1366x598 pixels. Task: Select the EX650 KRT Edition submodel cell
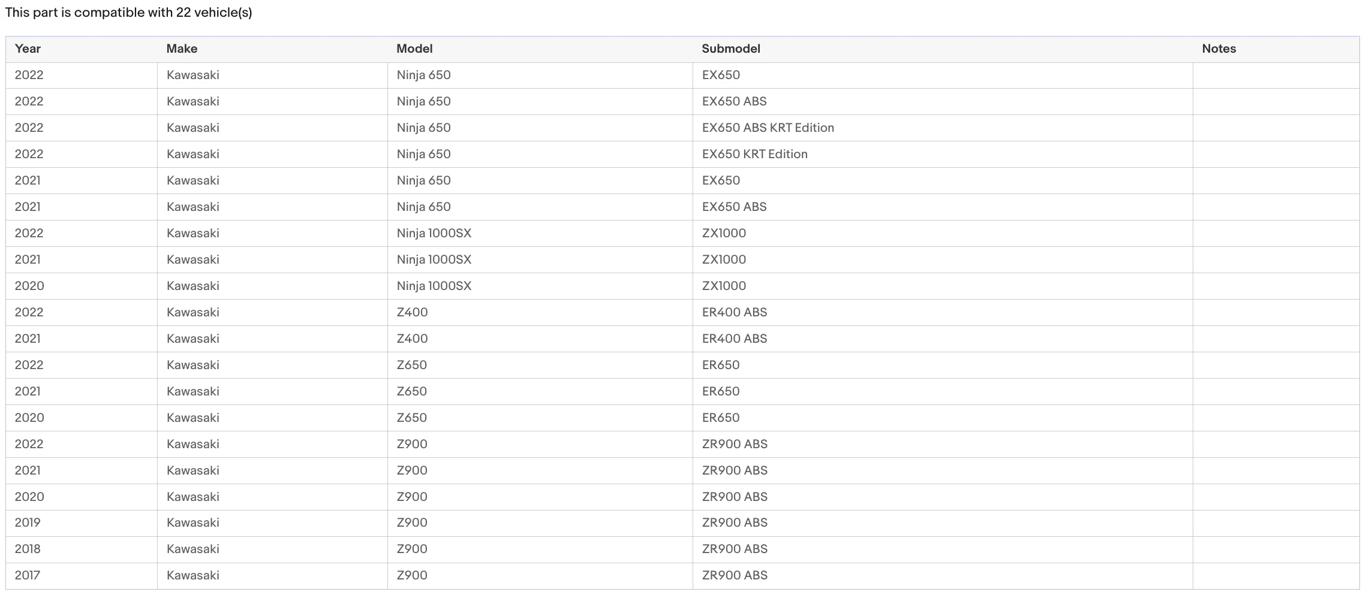click(x=755, y=154)
